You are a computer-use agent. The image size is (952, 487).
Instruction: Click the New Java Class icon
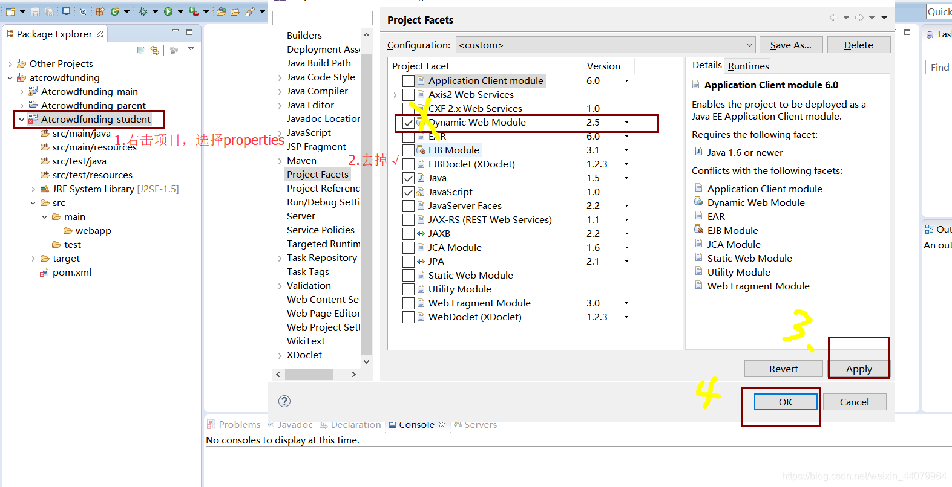coord(114,11)
